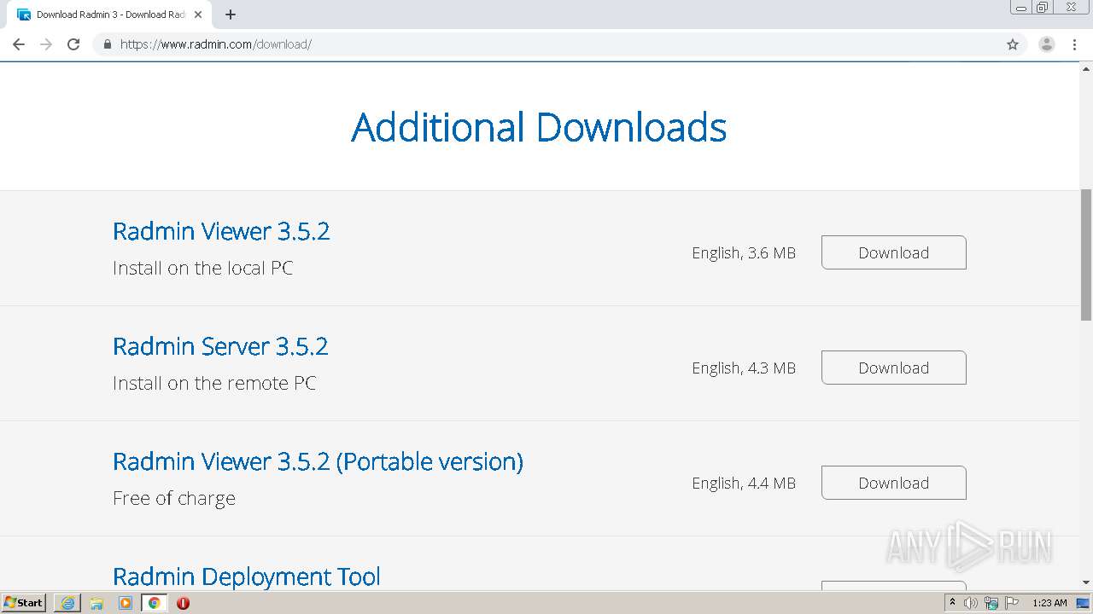Click the 'English, 4.3 MB' size label
This screenshot has width=1093, height=614.
click(x=744, y=368)
